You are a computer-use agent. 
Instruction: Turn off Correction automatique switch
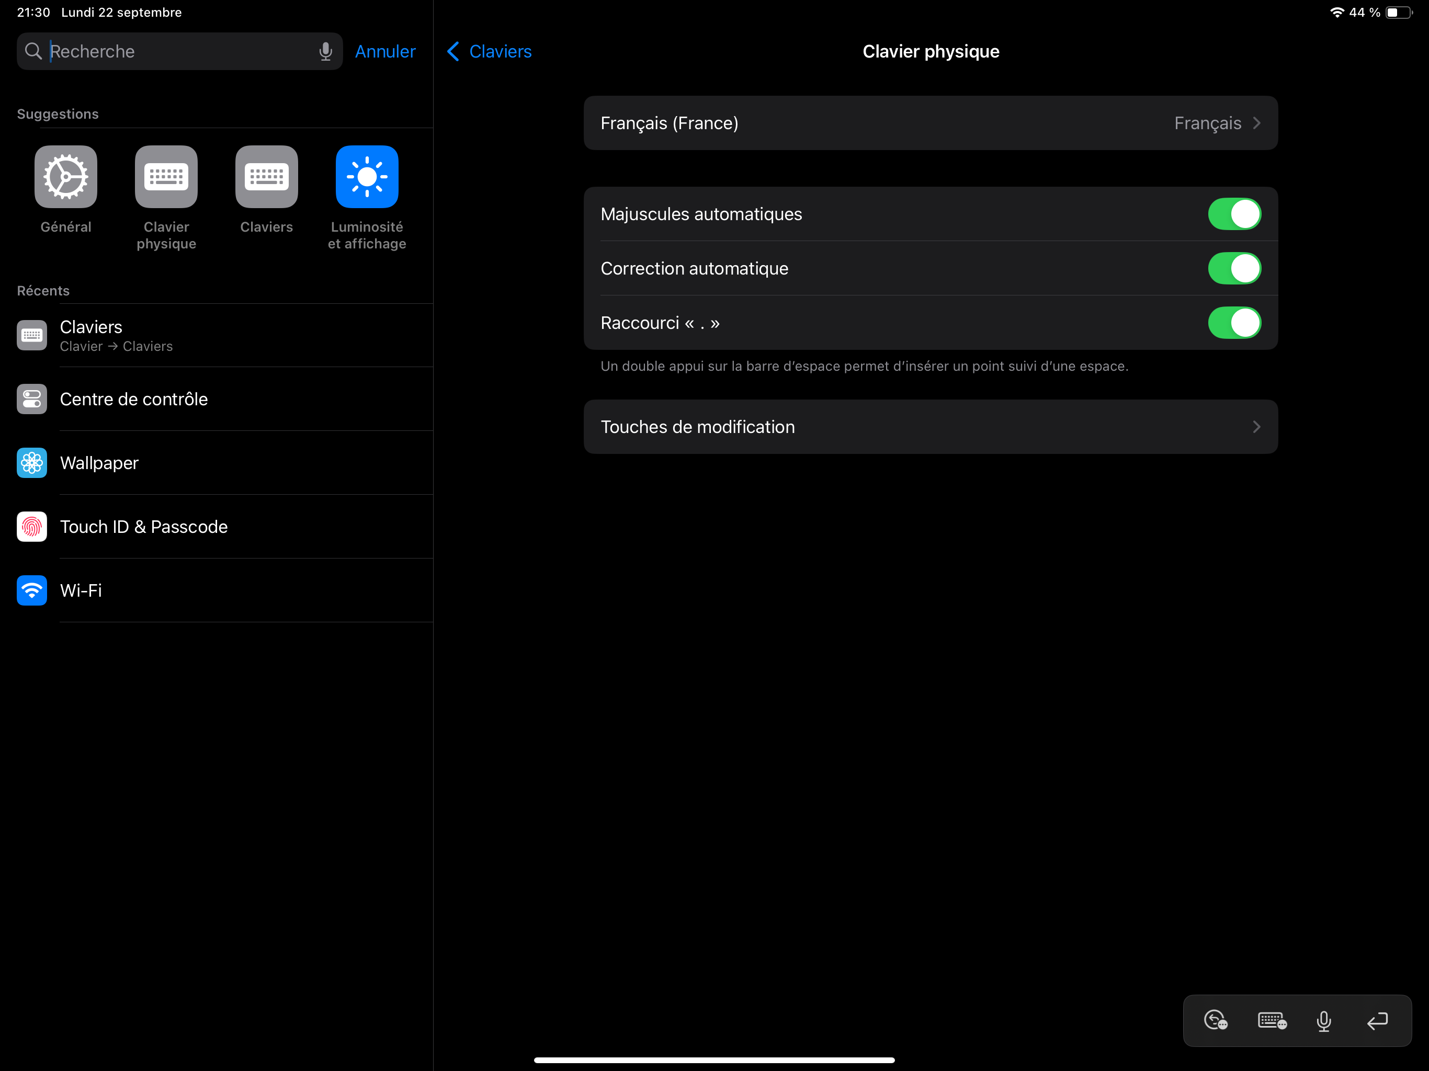tap(1234, 269)
